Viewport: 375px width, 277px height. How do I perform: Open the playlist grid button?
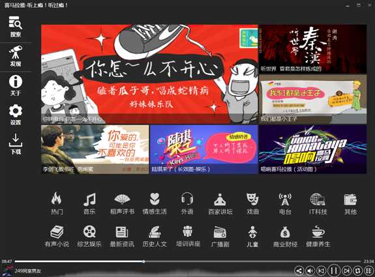368,270
